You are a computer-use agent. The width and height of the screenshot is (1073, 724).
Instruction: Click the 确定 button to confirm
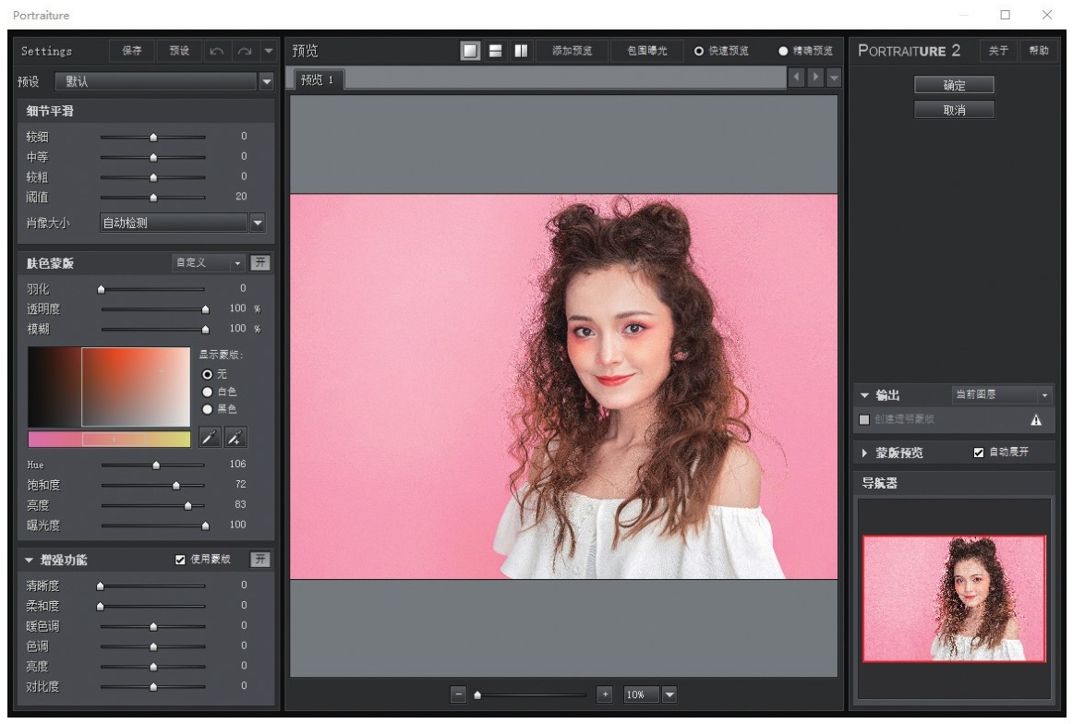point(954,85)
